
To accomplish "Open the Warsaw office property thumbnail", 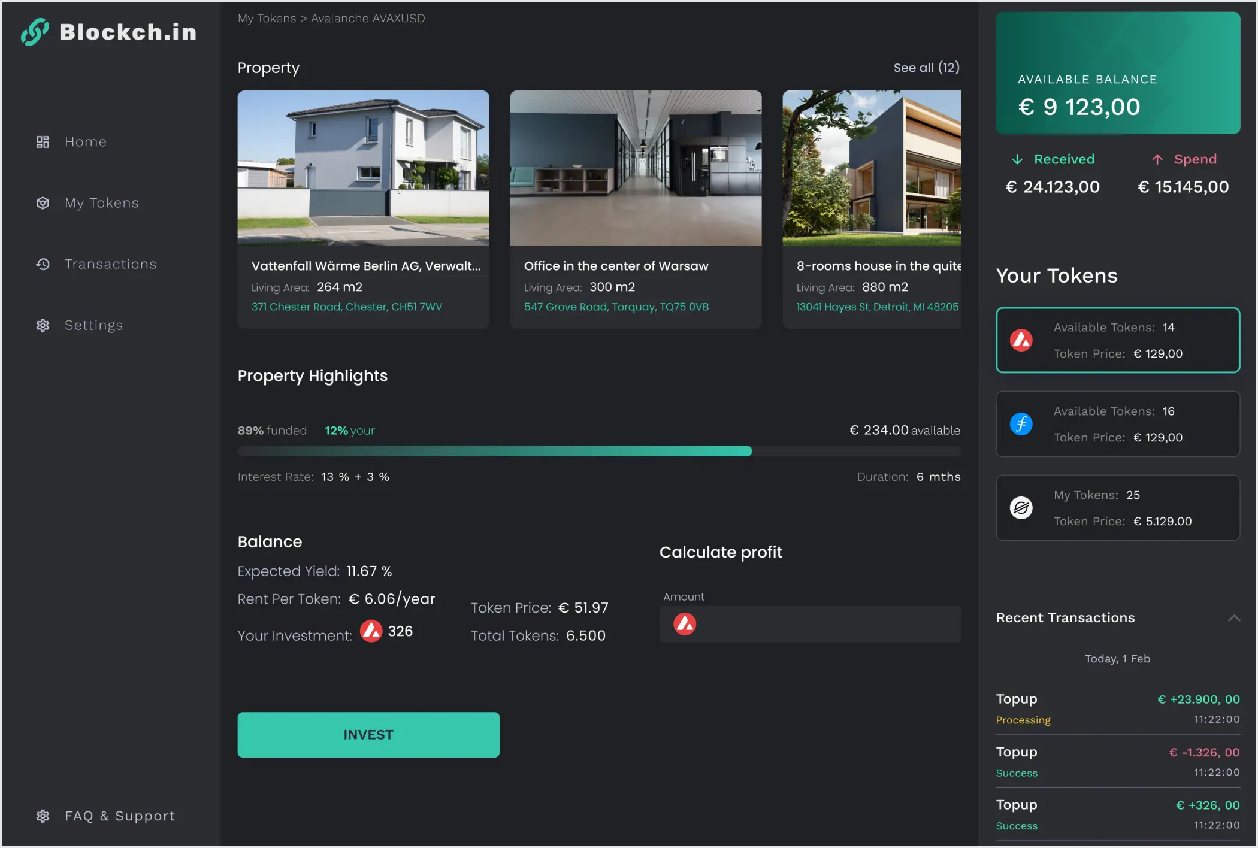I will [x=636, y=168].
